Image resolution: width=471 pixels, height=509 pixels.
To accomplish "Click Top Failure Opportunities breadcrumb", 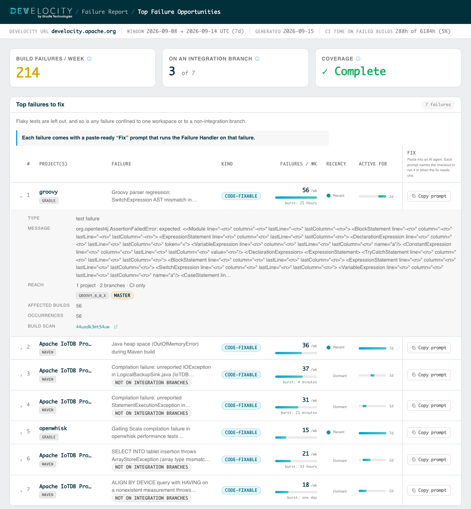I will point(179,12).
